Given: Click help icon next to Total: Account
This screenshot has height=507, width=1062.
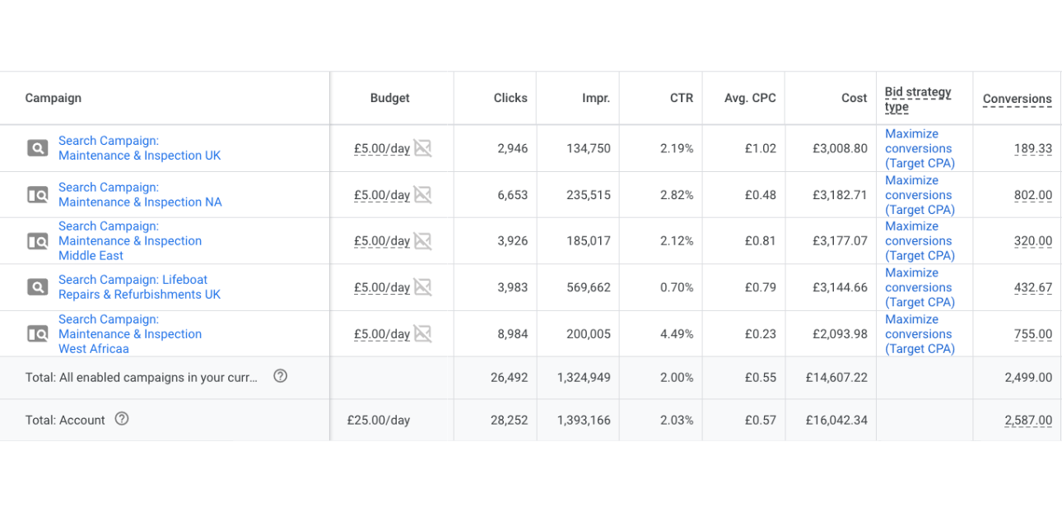Looking at the screenshot, I should (122, 419).
